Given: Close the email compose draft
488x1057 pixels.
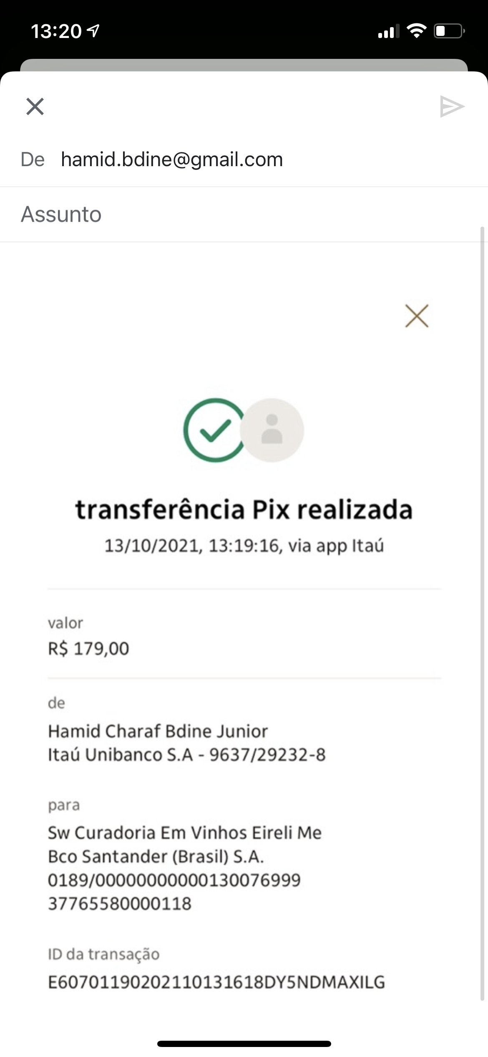Looking at the screenshot, I should click(x=35, y=106).
